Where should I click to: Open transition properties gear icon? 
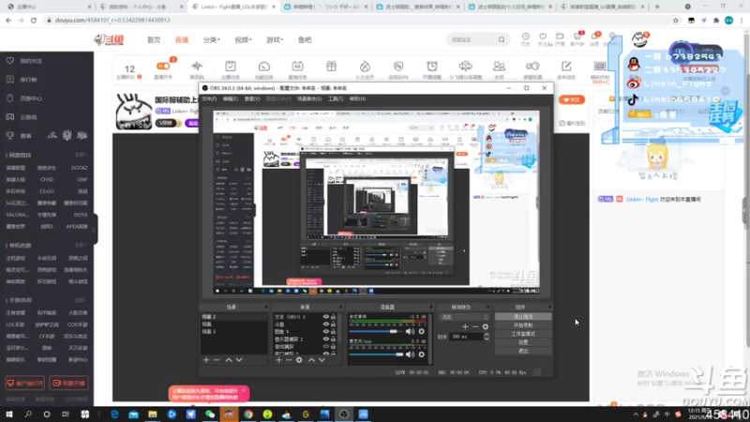click(x=486, y=326)
